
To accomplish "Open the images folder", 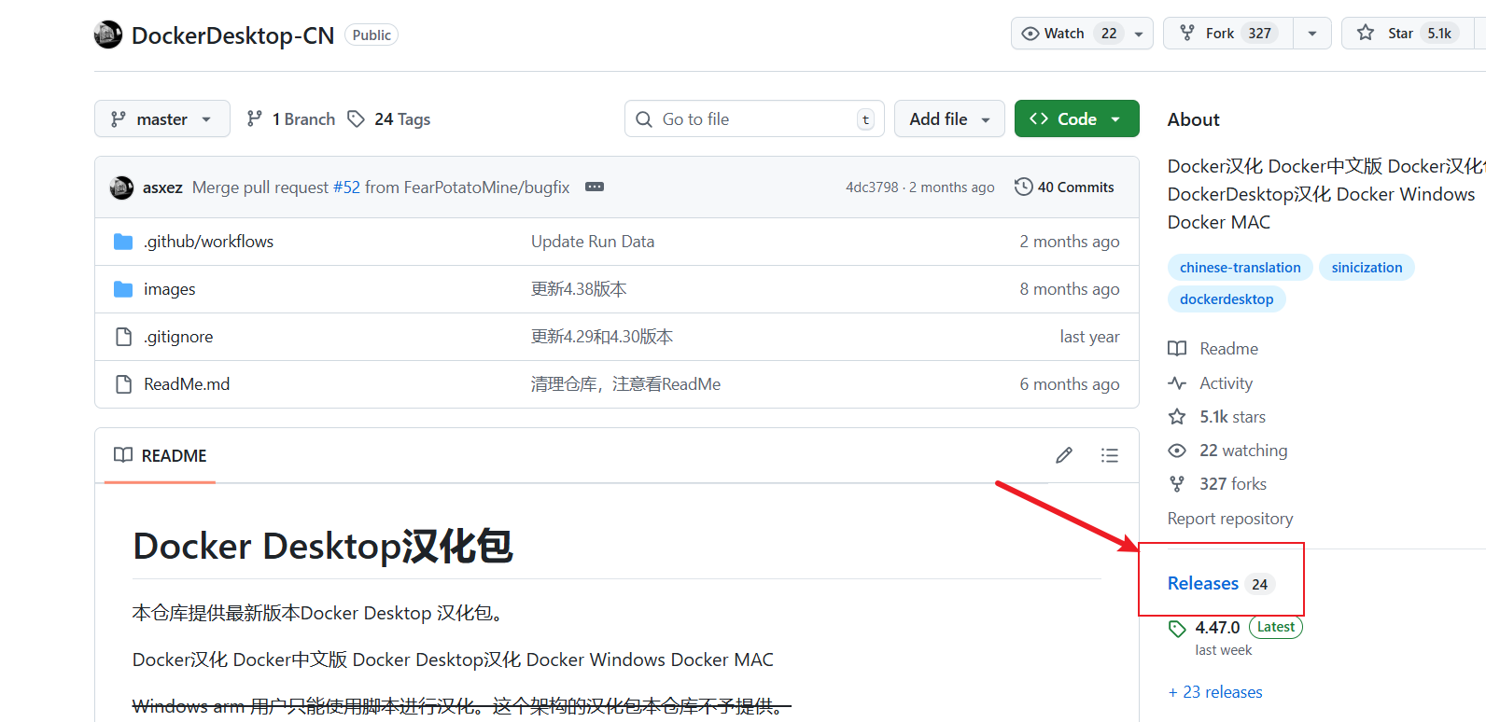I will [x=170, y=289].
